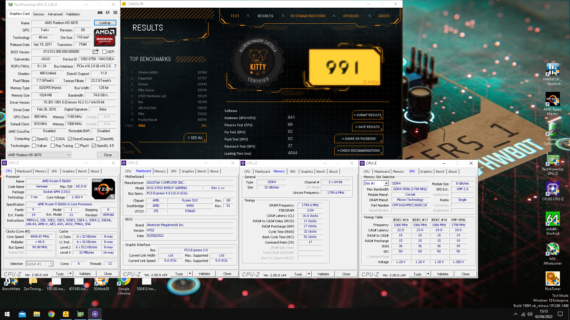Screen dimensions: 570x320
Task: Expand Tools dropdown arrow in CPU-Z CPU window
Action: tap(70, 274)
